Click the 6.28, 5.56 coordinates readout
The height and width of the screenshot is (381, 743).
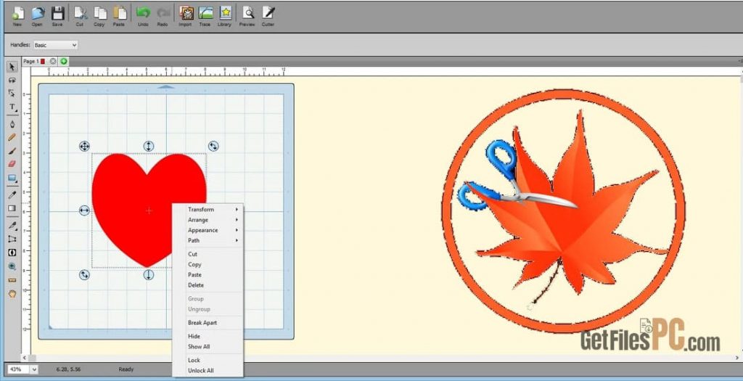(67, 369)
